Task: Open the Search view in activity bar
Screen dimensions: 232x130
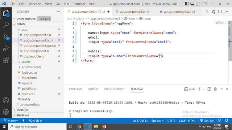Action: pyautogui.click(x=6, y=25)
